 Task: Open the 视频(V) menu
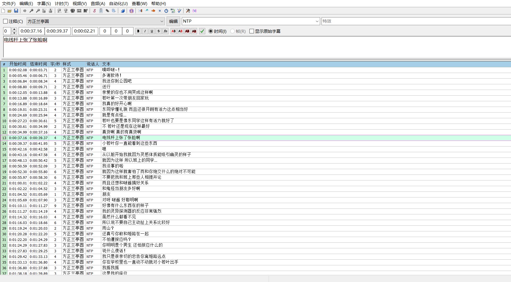[x=79, y=3]
